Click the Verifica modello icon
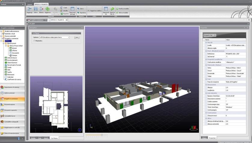Screen dimensions: 252x143 [117, 9]
